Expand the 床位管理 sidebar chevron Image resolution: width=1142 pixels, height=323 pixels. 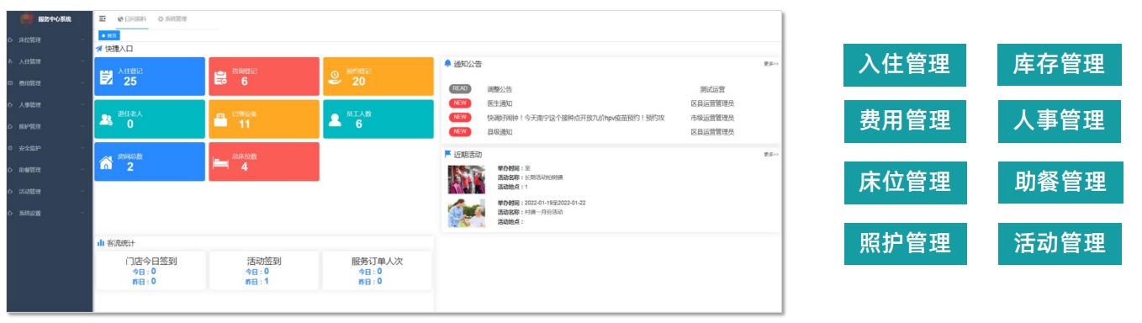tap(83, 40)
